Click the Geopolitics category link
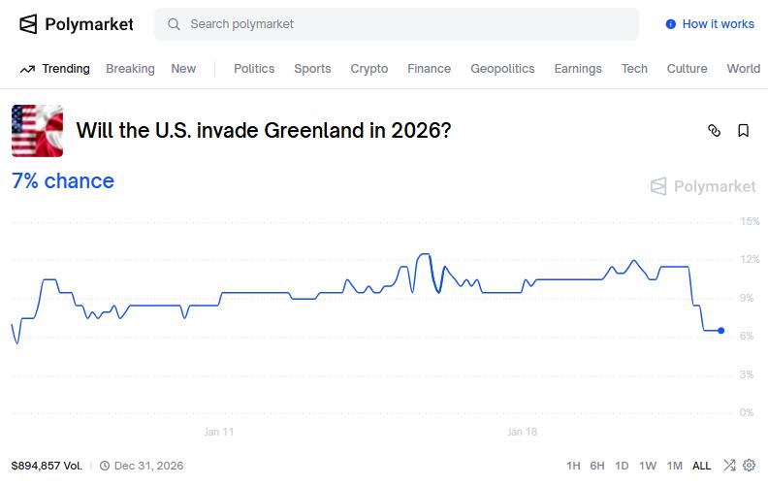 pyautogui.click(x=502, y=69)
